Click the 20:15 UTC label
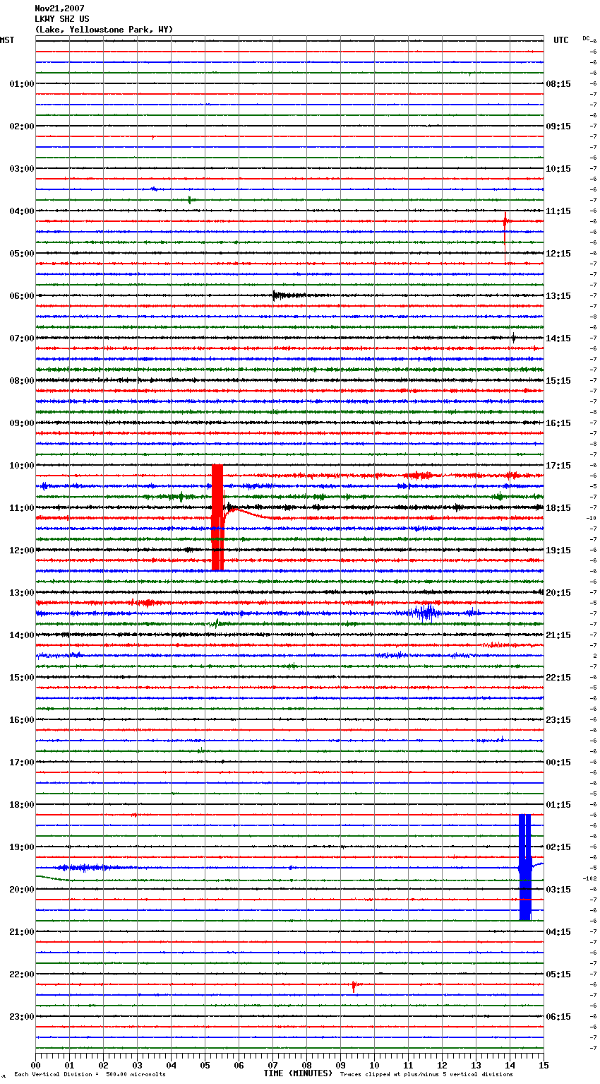600x1084 pixels. point(558,593)
